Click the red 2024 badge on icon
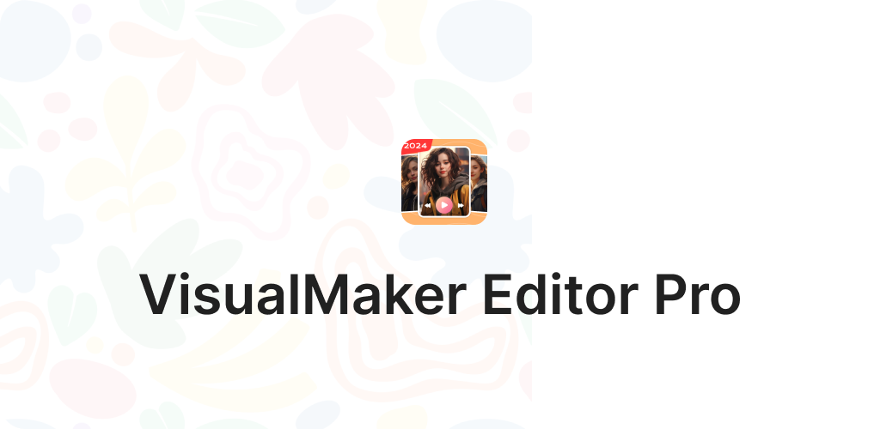The width and height of the screenshot is (880, 429). pyautogui.click(x=416, y=146)
